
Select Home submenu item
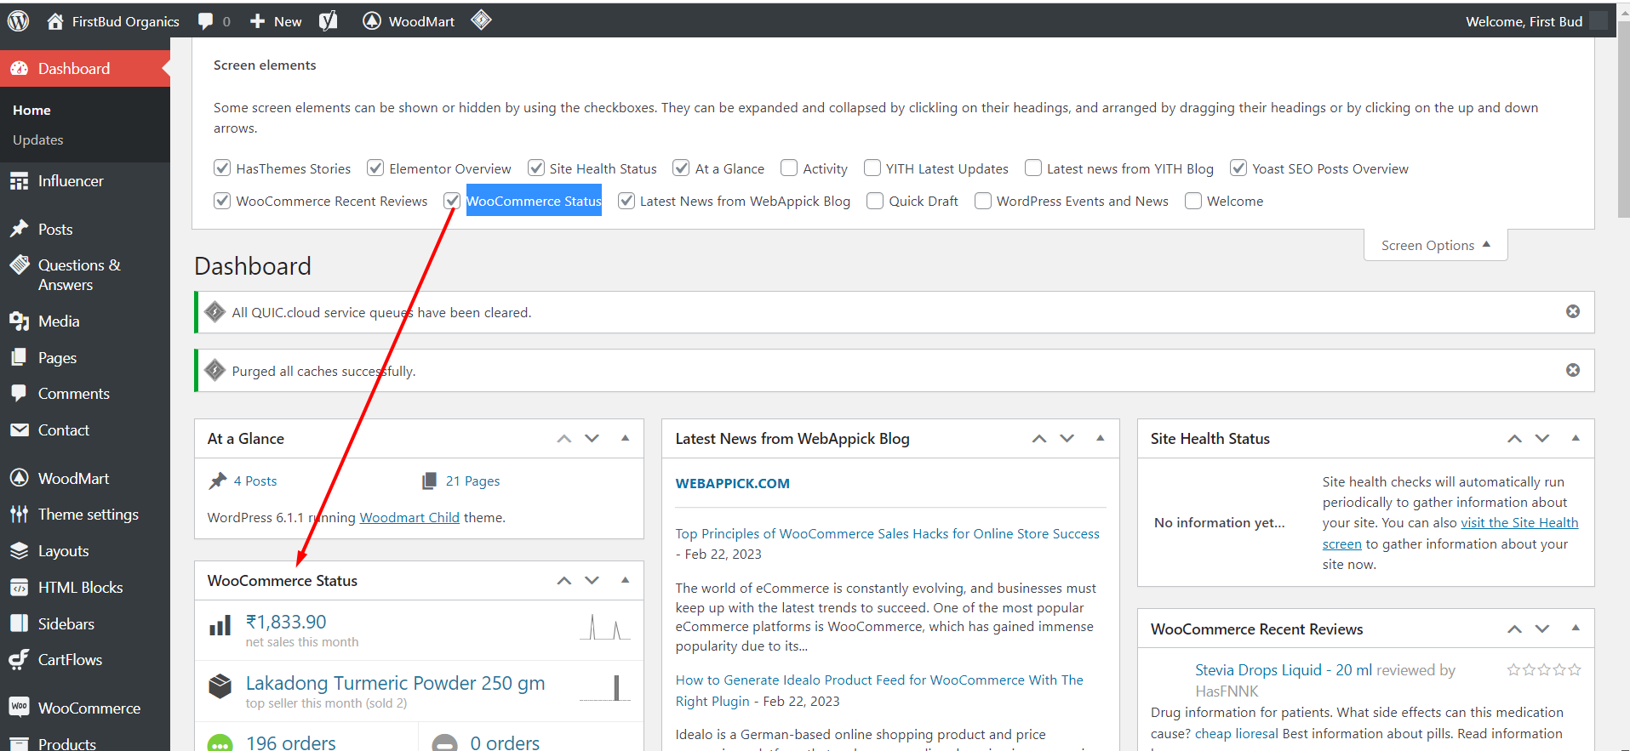(x=31, y=111)
